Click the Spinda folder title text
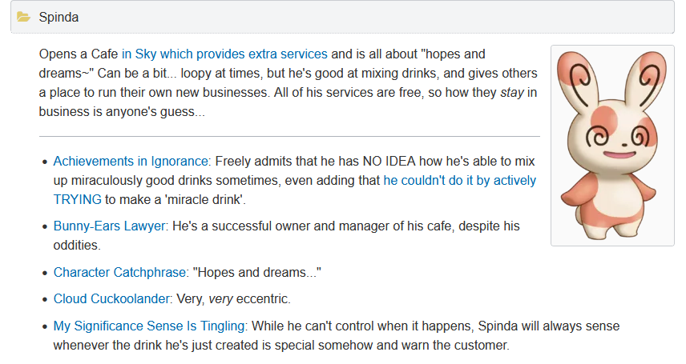This screenshot has height=364, width=686. (59, 17)
